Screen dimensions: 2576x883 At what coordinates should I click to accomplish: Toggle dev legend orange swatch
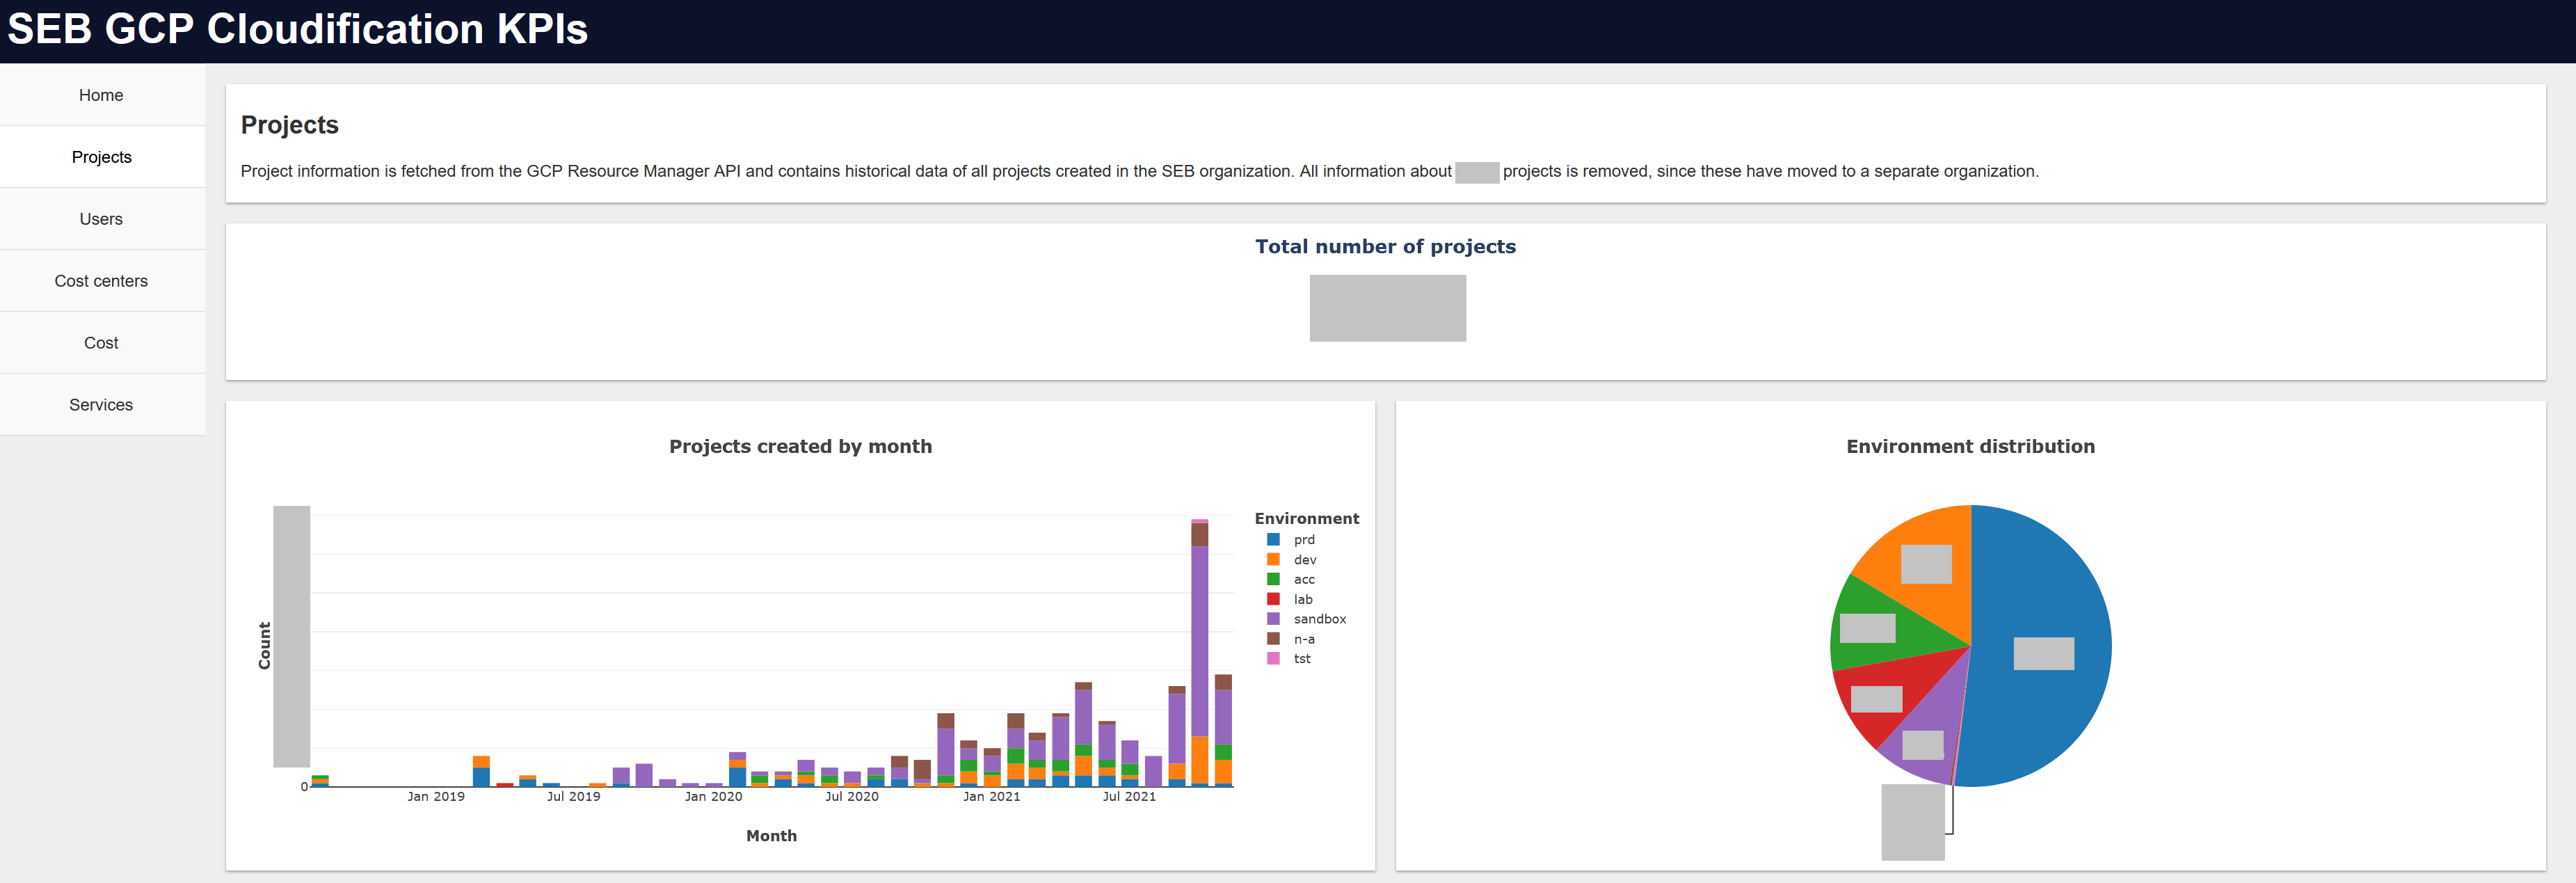coord(1273,559)
